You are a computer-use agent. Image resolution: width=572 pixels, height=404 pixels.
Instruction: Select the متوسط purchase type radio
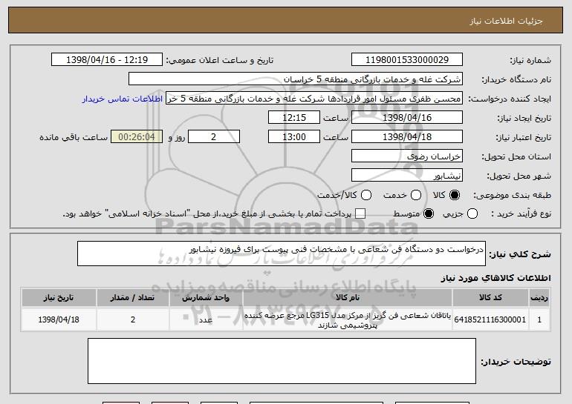pyautogui.click(x=429, y=213)
